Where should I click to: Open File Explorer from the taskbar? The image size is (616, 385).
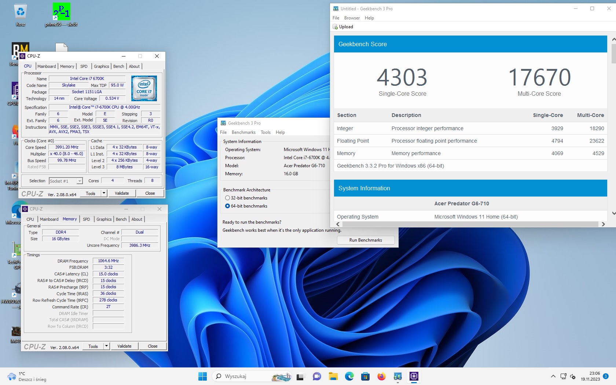point(333,376)
